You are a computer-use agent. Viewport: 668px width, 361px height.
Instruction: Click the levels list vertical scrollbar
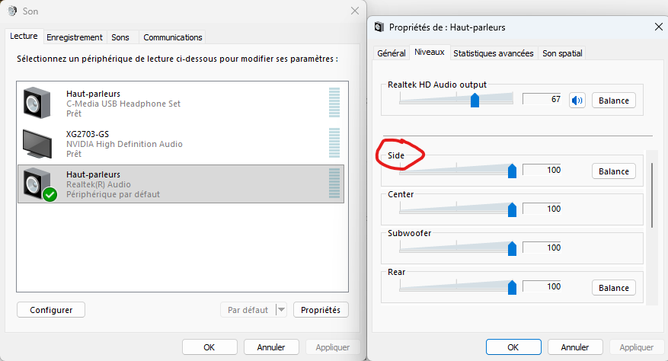point(652,194)
